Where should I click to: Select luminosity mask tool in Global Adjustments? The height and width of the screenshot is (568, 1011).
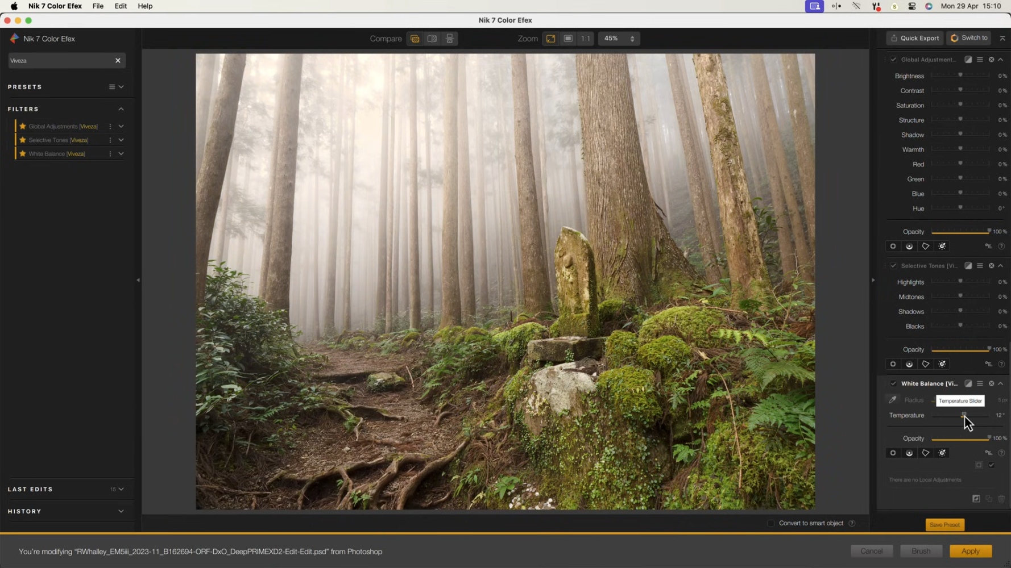[x=942, y=246]
